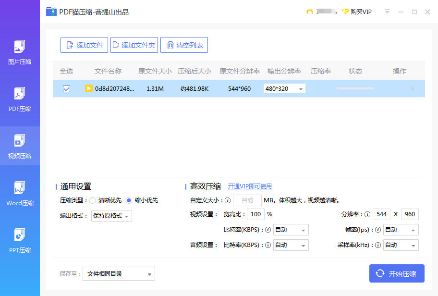Image resolution: width=438 pixels, height=296 pixels.
Task: Click 开始压缩 to start compression
Action: [x=397, y=273]
